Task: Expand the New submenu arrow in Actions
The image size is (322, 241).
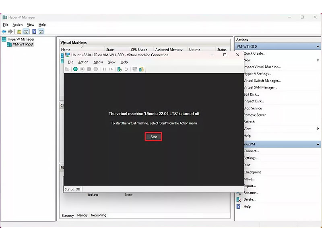Action: pos(318,60)
